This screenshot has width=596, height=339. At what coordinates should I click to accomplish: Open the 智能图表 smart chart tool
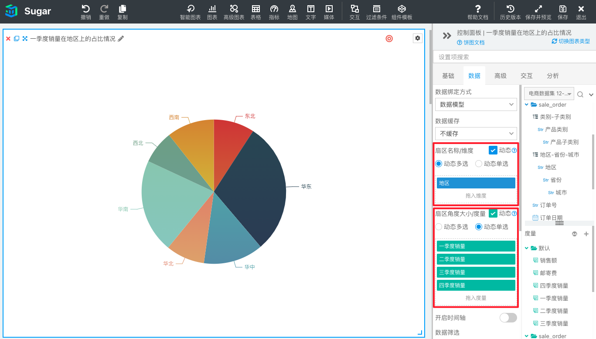point(191,9)
